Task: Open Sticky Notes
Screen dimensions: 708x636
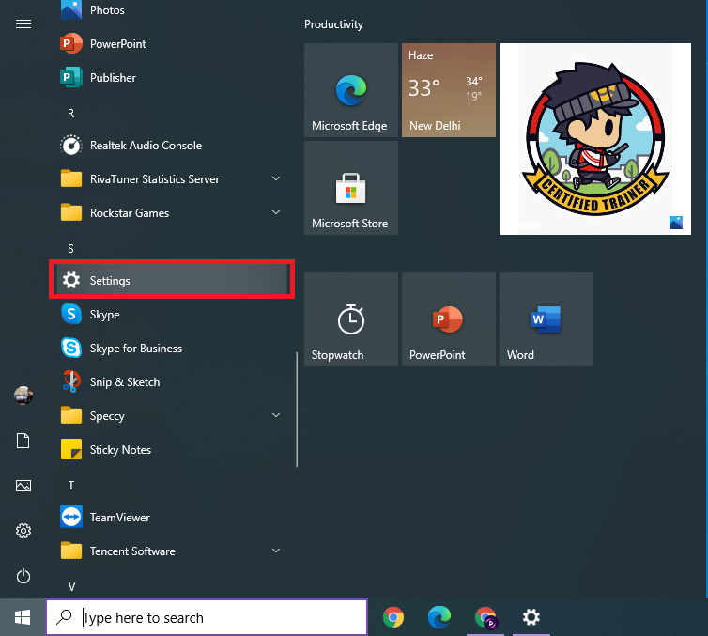Action: click(171, 450)
